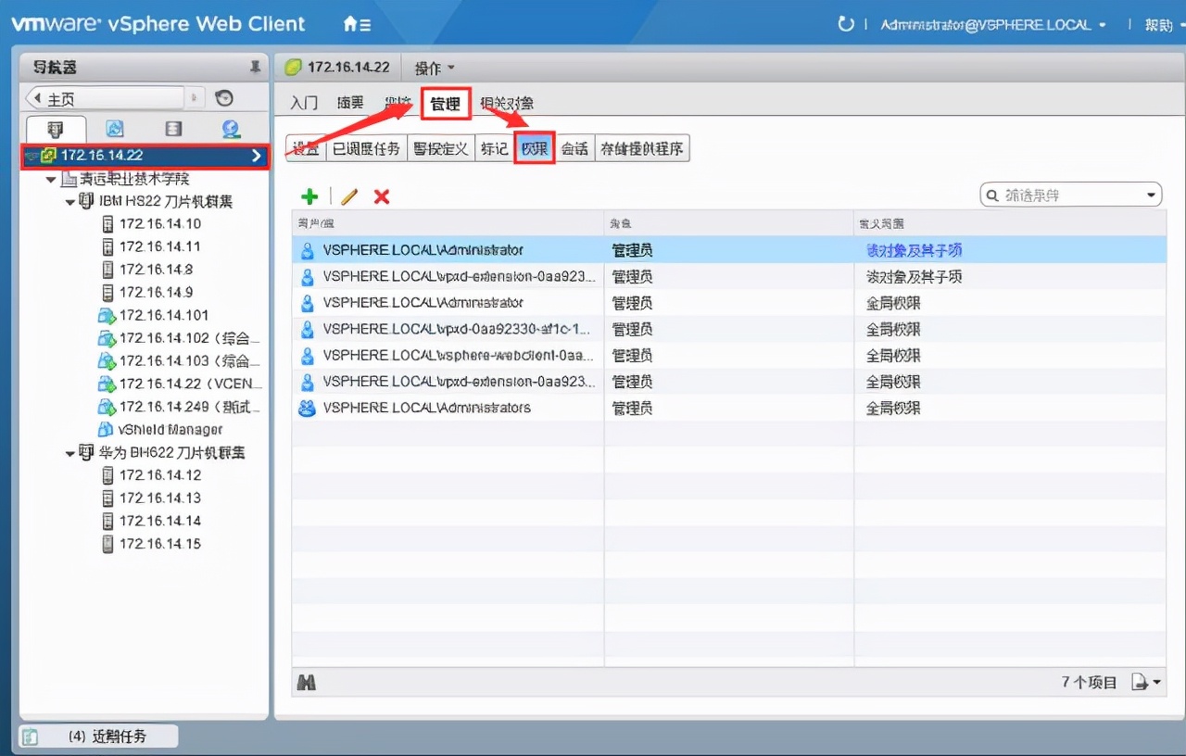
Task: Collapse the 华为 BH622 刀片机群集 tree node
Action: [x=69, y=452]
